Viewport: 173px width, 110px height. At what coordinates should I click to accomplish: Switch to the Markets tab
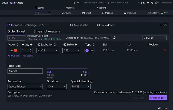pos(70,8)
